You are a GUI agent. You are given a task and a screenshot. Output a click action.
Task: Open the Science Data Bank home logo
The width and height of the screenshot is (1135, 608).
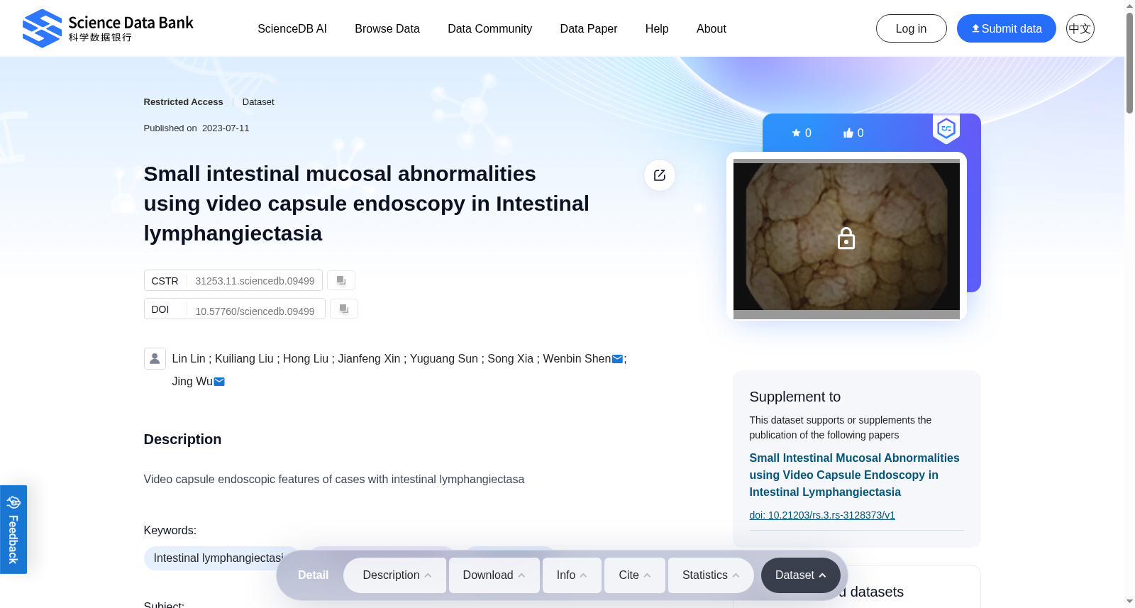pos(108,28)
